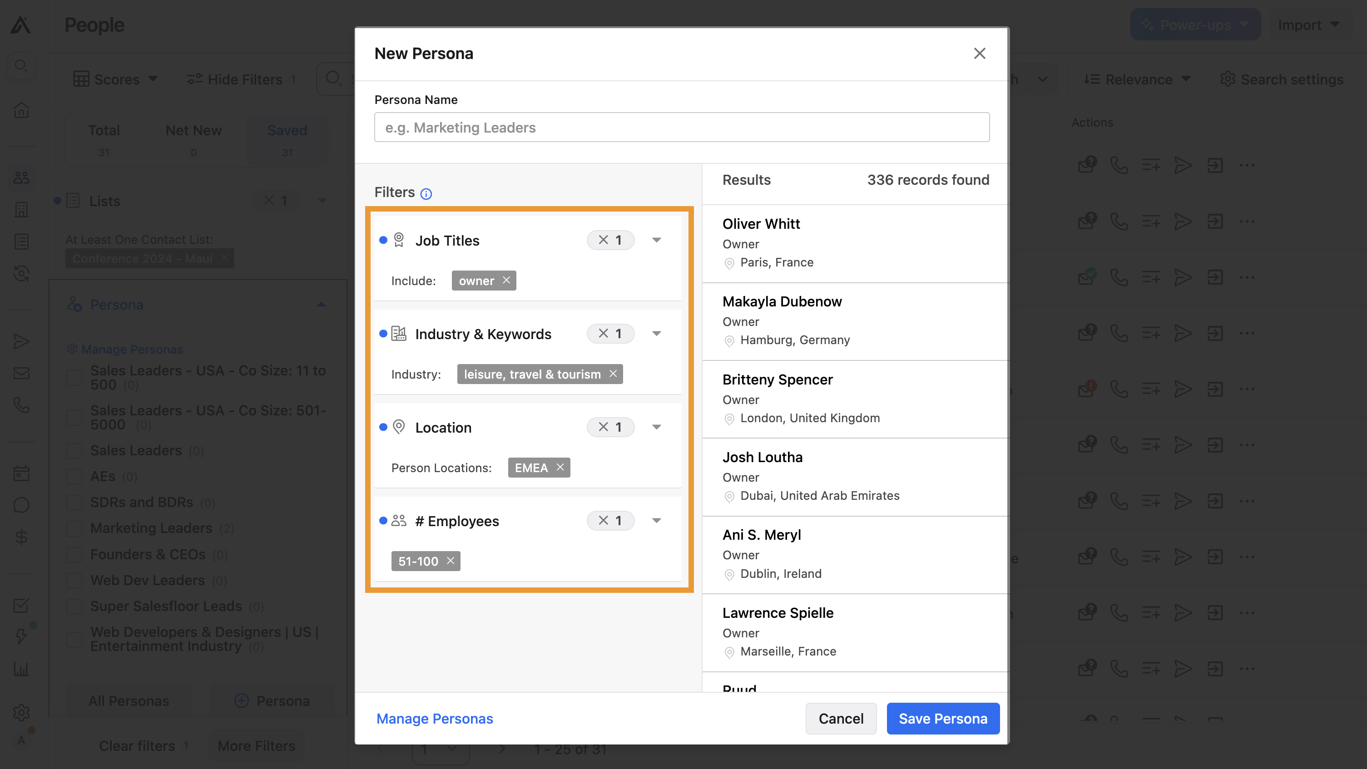This screenshot has width=1367, height=769.
Task: Select Oliver Whitt result
Action: [856, 243]
